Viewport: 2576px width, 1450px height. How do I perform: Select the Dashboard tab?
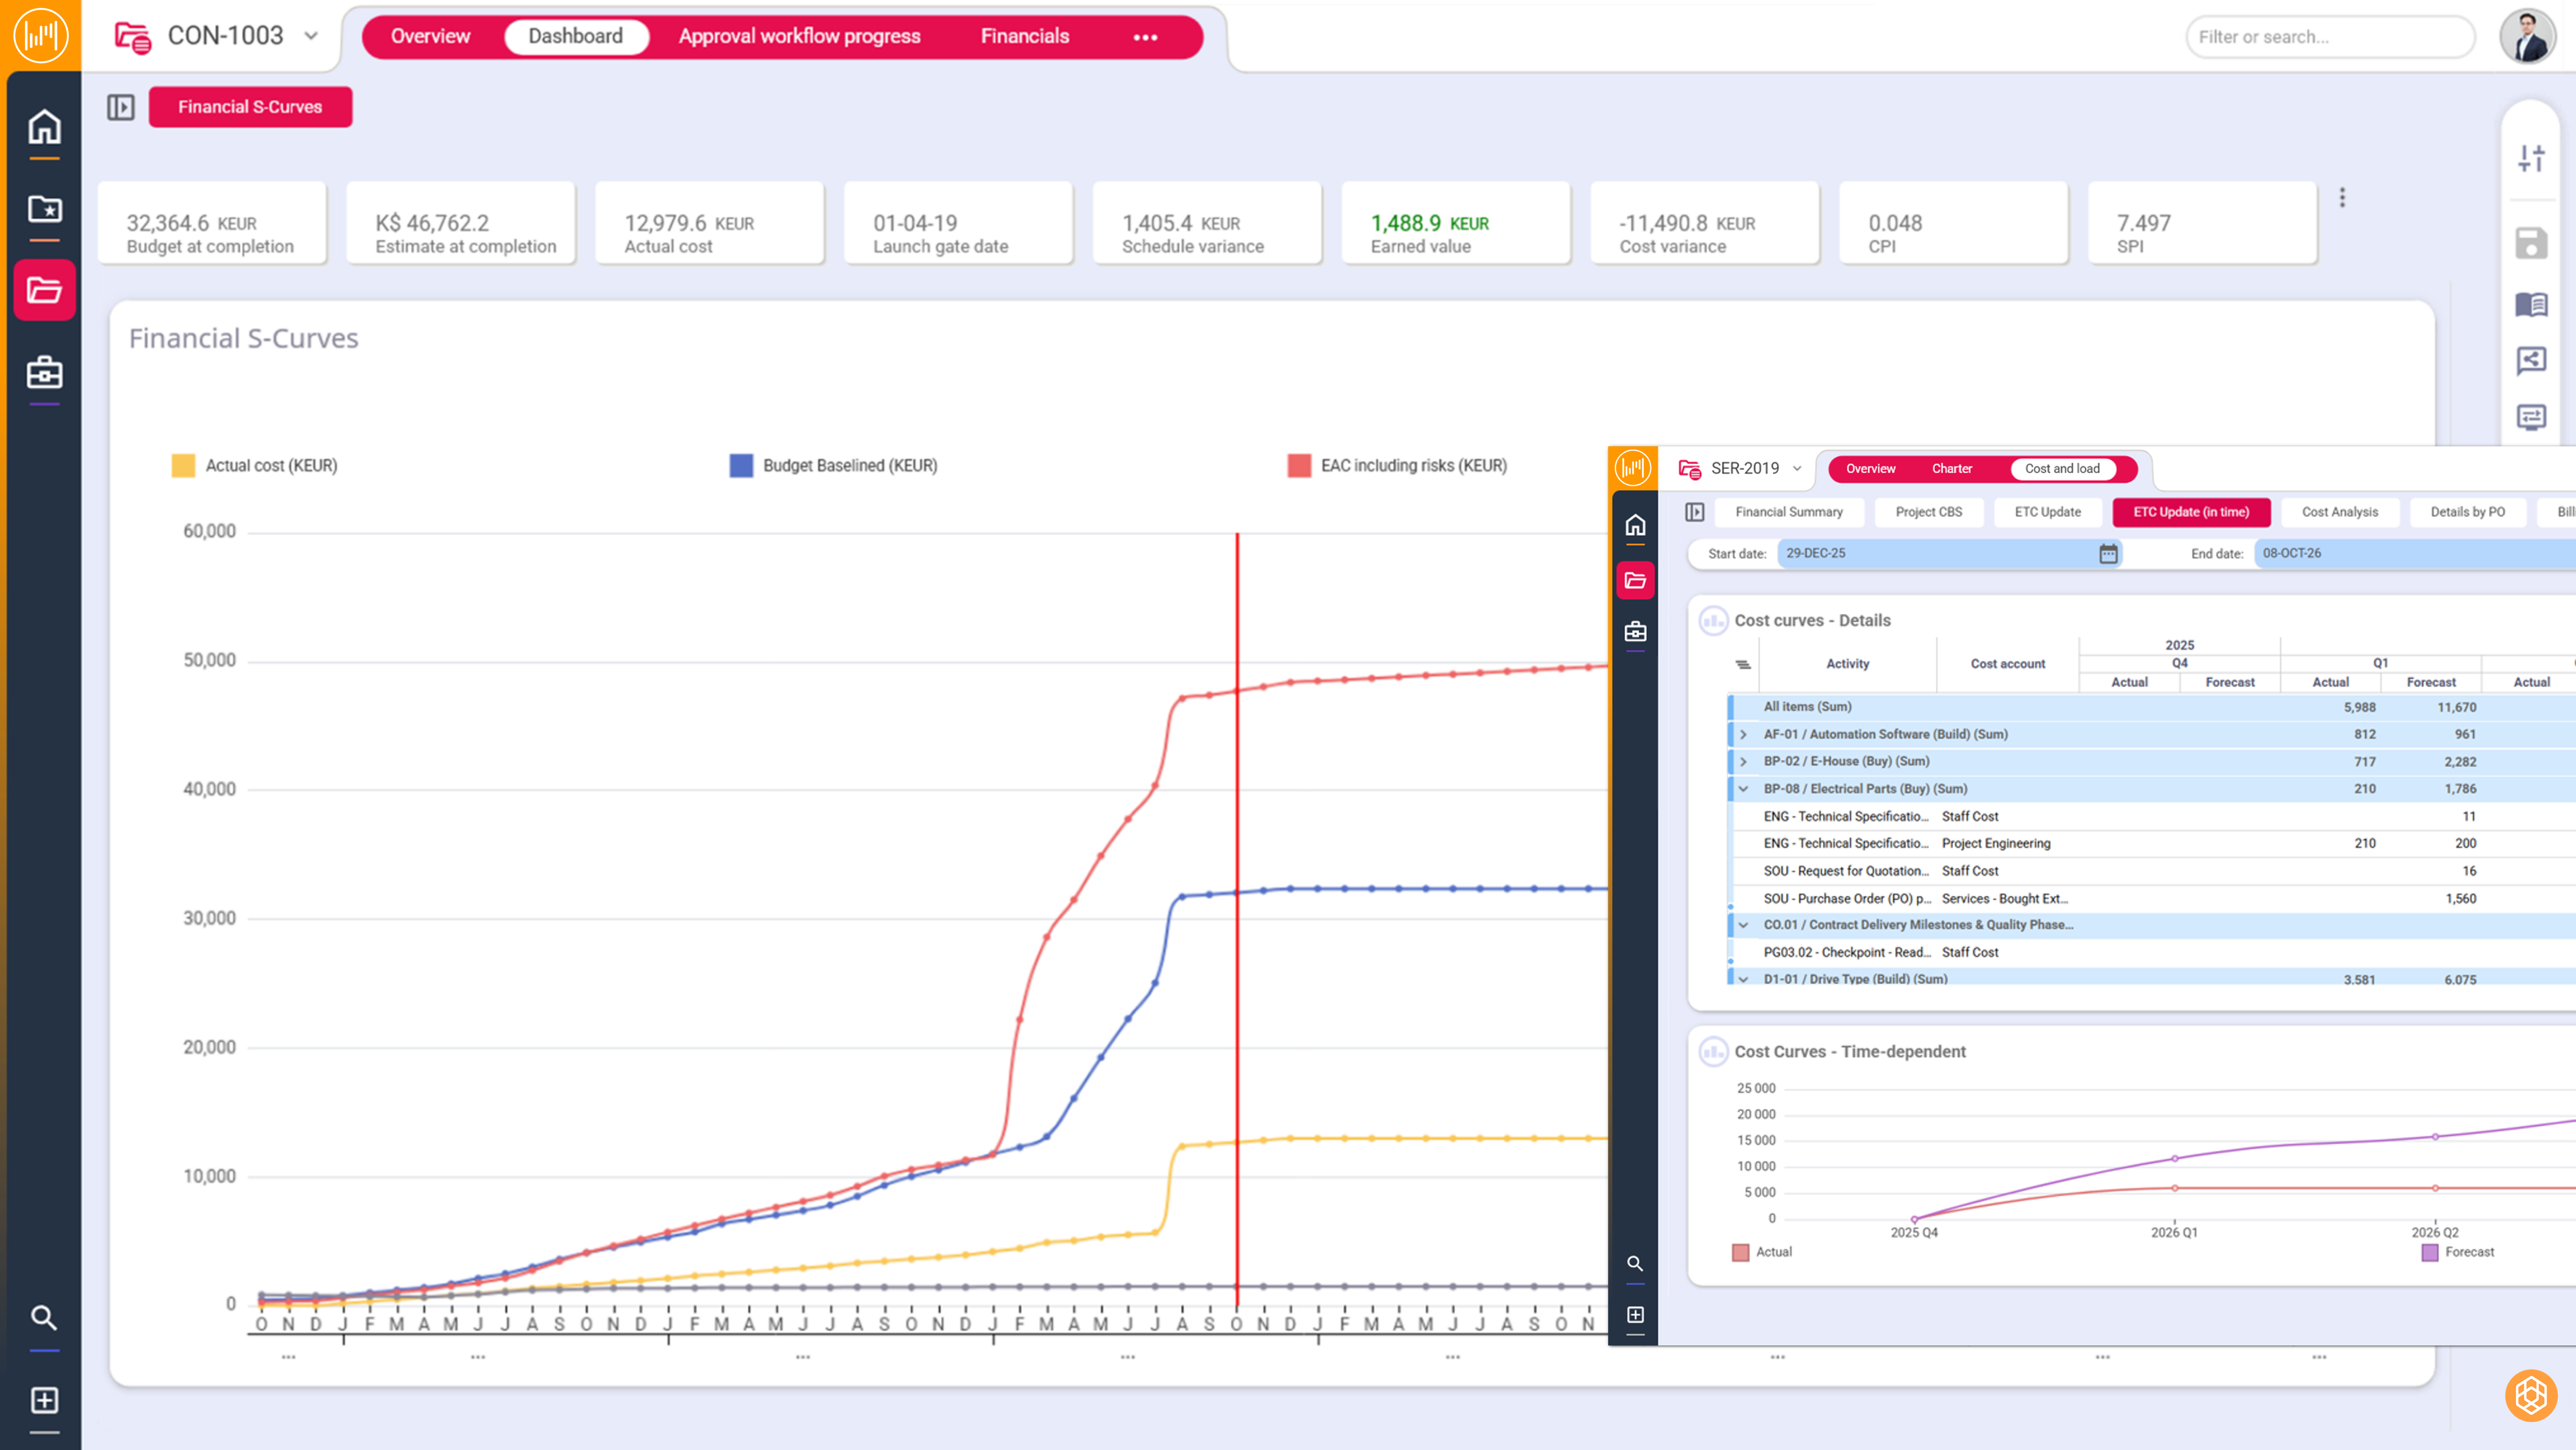click(576, 36)
